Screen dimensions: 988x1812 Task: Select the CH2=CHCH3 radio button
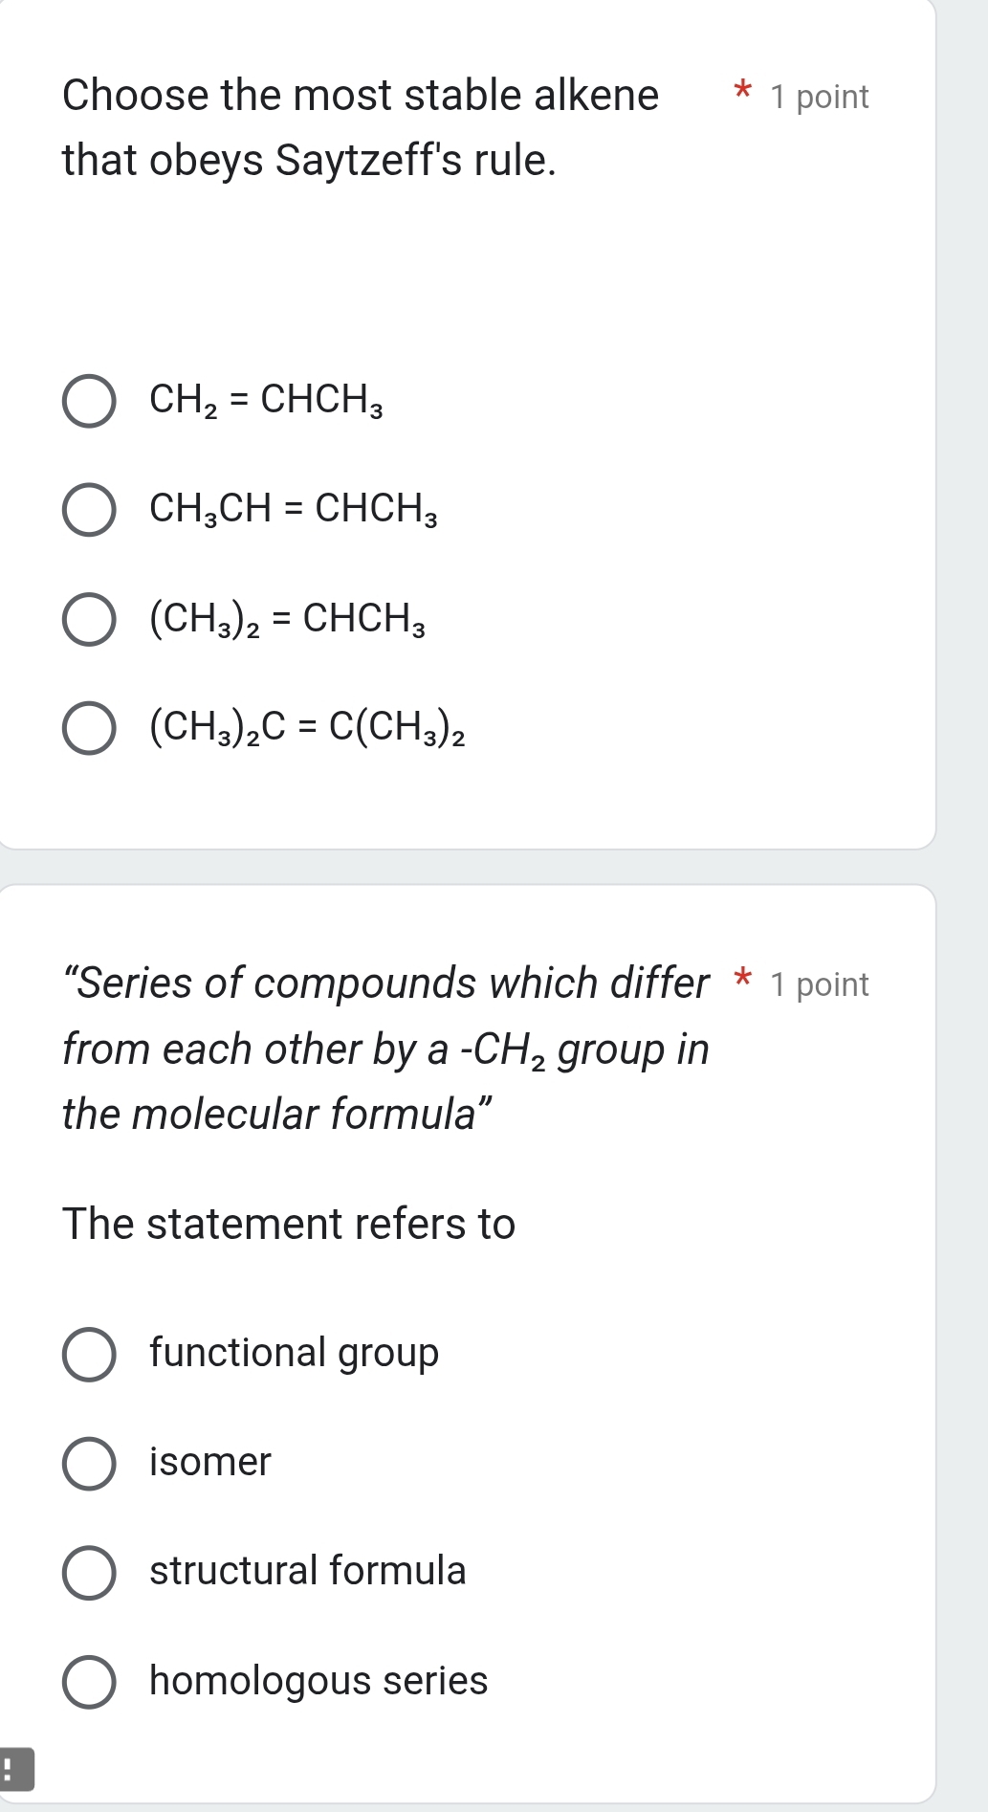click(89, 401)
